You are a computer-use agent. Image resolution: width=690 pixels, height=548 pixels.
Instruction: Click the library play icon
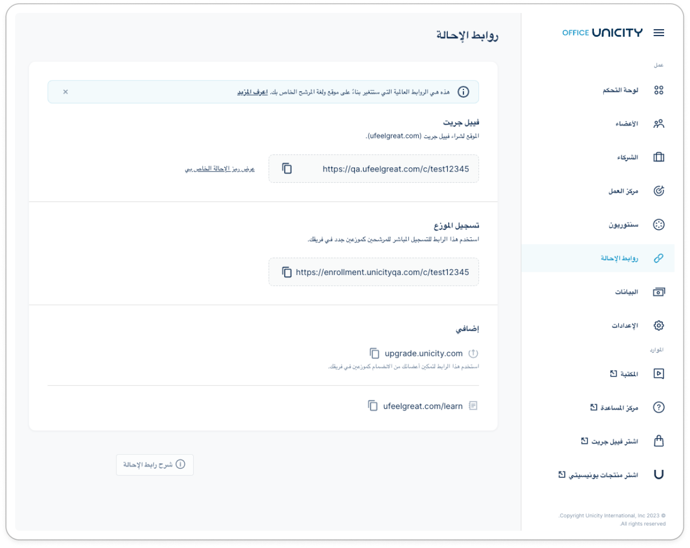pos(659,374)
